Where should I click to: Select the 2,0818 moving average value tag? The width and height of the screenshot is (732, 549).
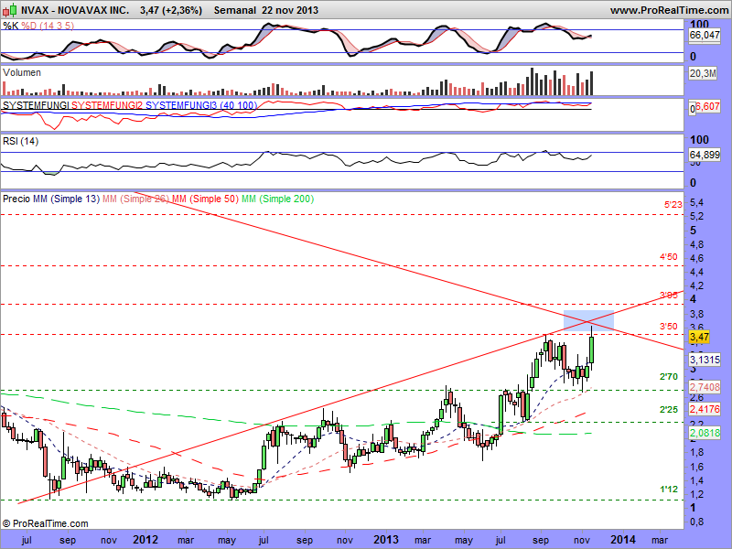[x=705, y=433]
